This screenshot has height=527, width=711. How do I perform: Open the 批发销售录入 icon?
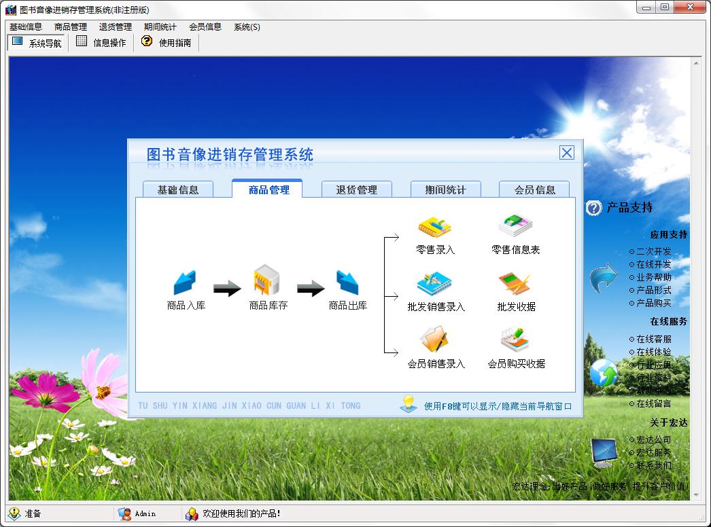(434, 284)
